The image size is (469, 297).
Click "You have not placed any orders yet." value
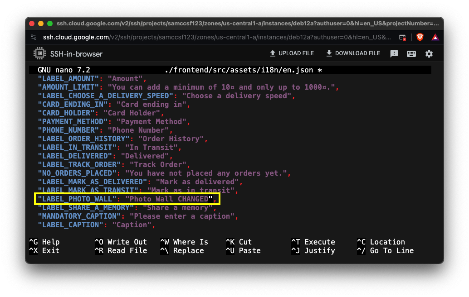pos(206,173)
